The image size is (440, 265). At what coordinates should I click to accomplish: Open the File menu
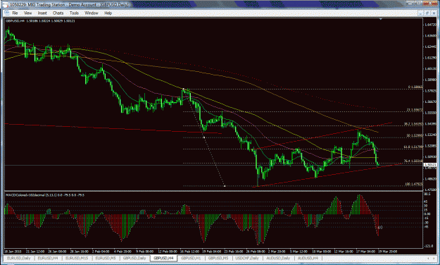[15, 13]
